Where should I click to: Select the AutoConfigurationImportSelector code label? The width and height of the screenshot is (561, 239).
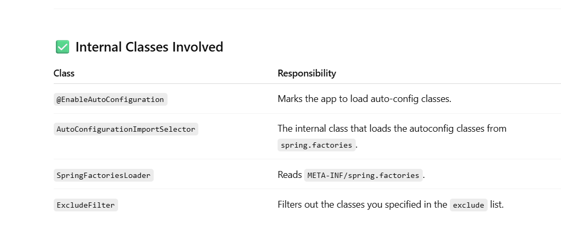tap(126, 129)
